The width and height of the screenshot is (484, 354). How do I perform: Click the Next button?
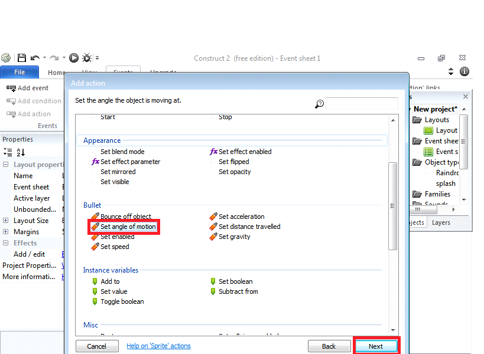376,346
